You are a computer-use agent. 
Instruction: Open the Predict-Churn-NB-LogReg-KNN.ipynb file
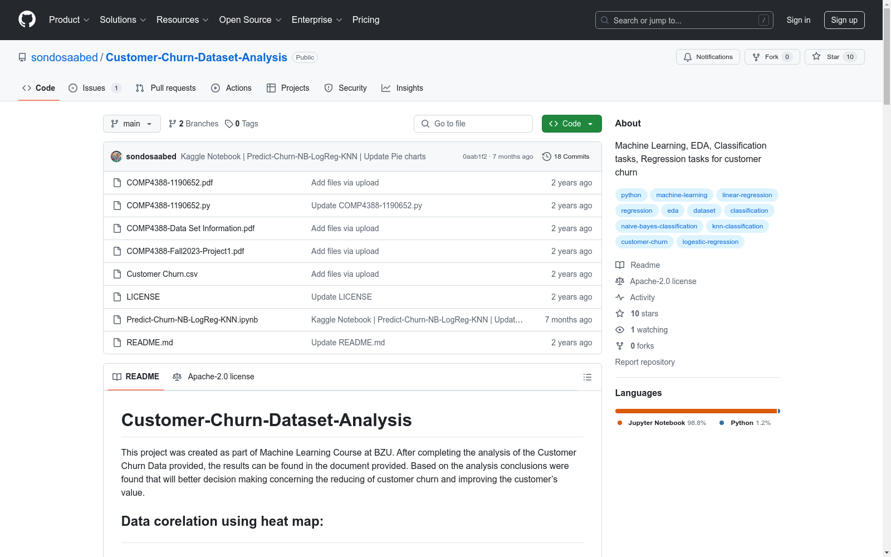pyautogui.click(x=192, y=320)
